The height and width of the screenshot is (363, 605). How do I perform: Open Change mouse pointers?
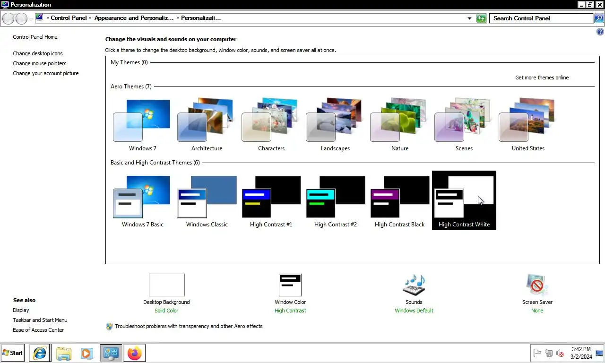[40, 63]
